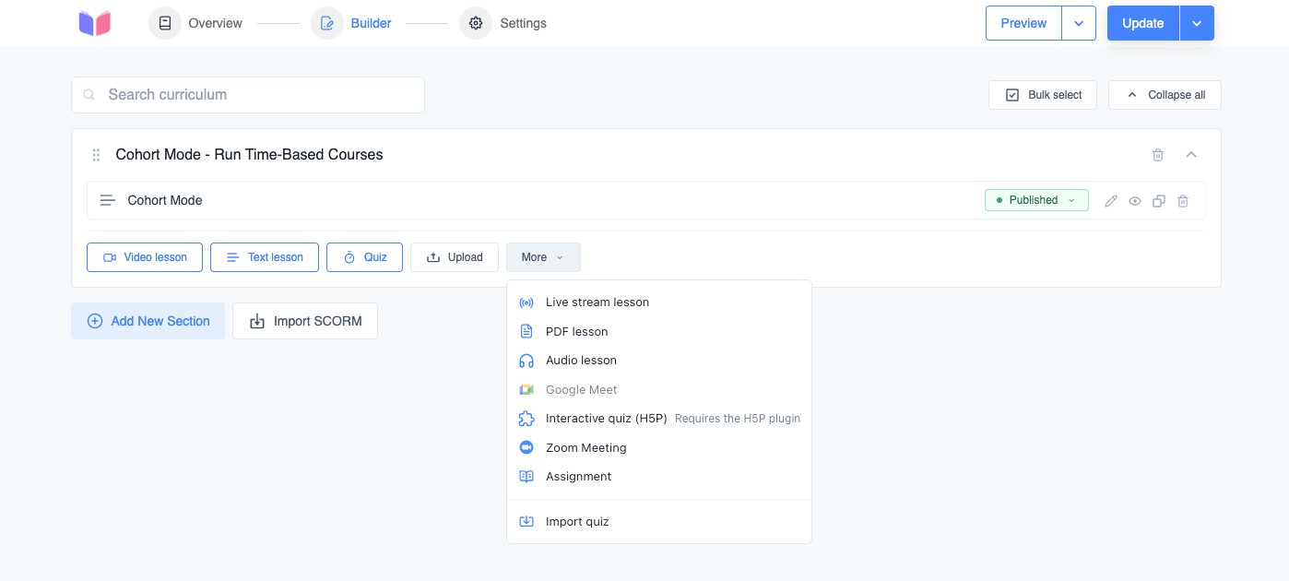Add an Assignment from menu

coord(659,477)
